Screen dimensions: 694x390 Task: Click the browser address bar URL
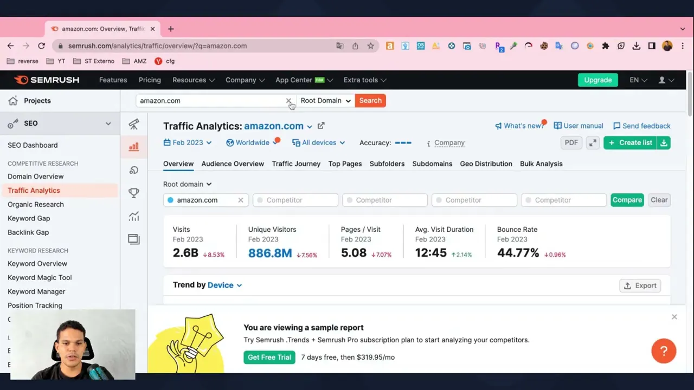pyautogui.click(x=157, y=46)
